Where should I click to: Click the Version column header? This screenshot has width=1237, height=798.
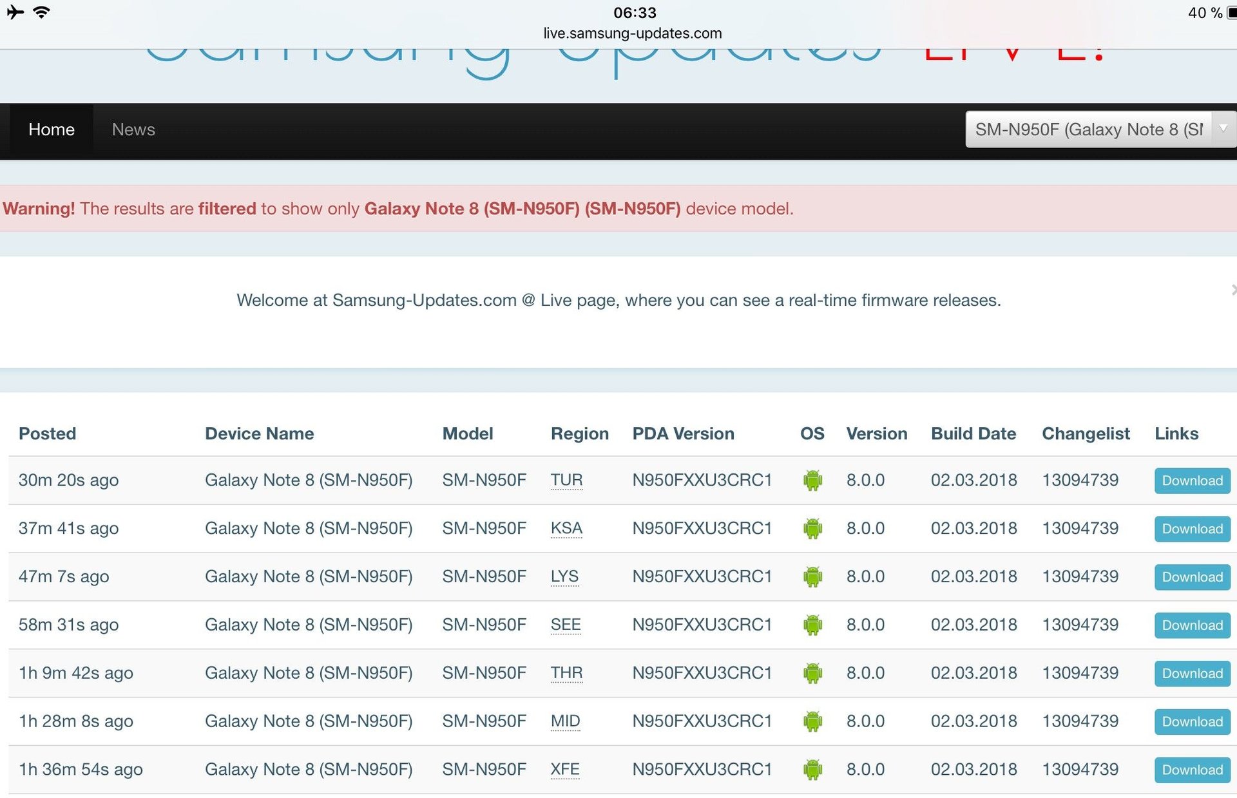pyautogui.click(x=876, y=433)
